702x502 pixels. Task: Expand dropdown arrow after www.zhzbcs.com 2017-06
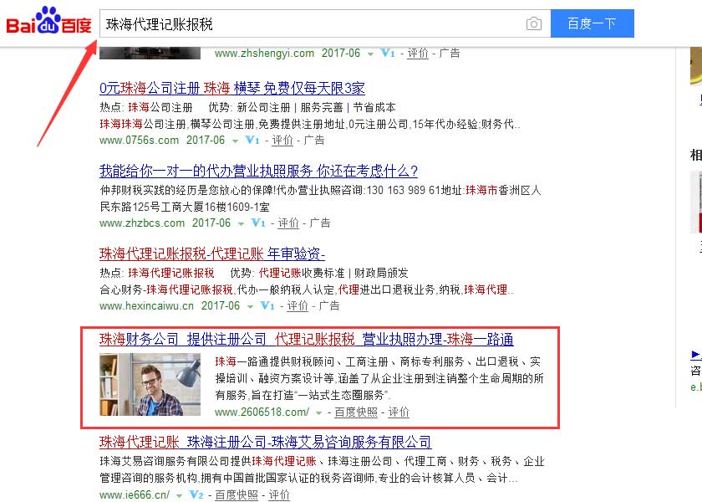pyautogui.click(x=241, y=224)
